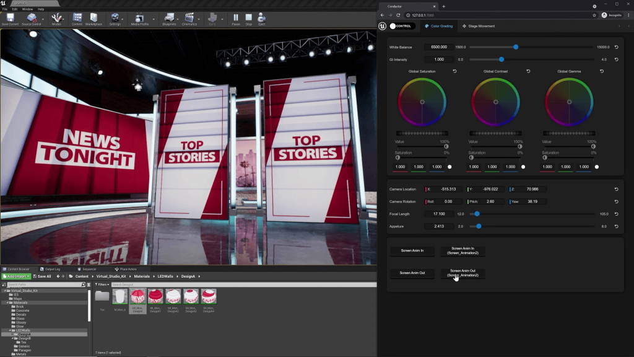Reset White Balance with its revert icon
The width and height of the screenshot is (634, 357).
[616, 47]
